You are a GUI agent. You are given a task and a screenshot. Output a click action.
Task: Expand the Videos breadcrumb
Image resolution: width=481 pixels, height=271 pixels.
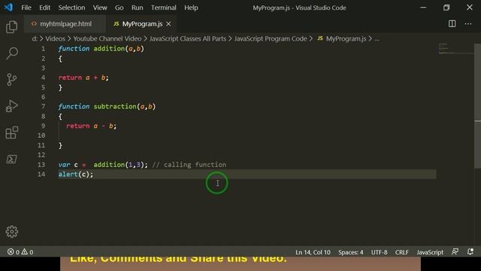[55, 38]
